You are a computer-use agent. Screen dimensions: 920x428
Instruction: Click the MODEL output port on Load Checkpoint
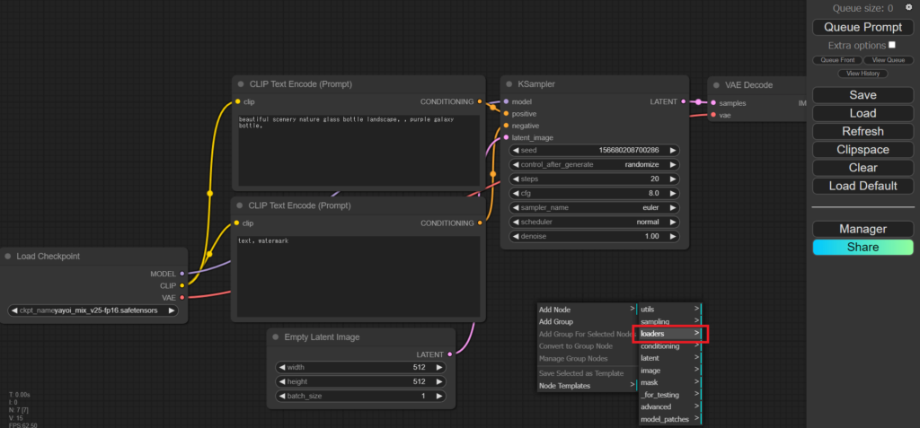coord(182,273)
